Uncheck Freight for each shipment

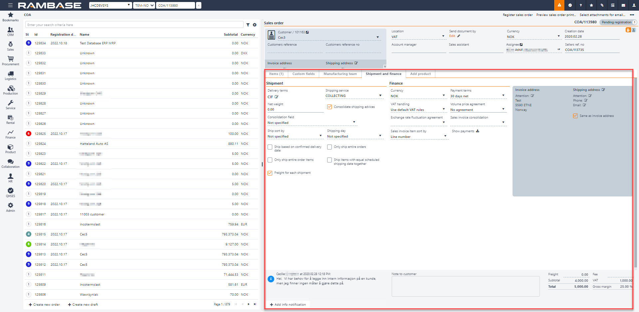[270, 173]
